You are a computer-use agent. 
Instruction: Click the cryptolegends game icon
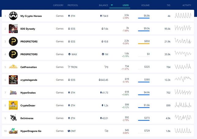(13, 80)
